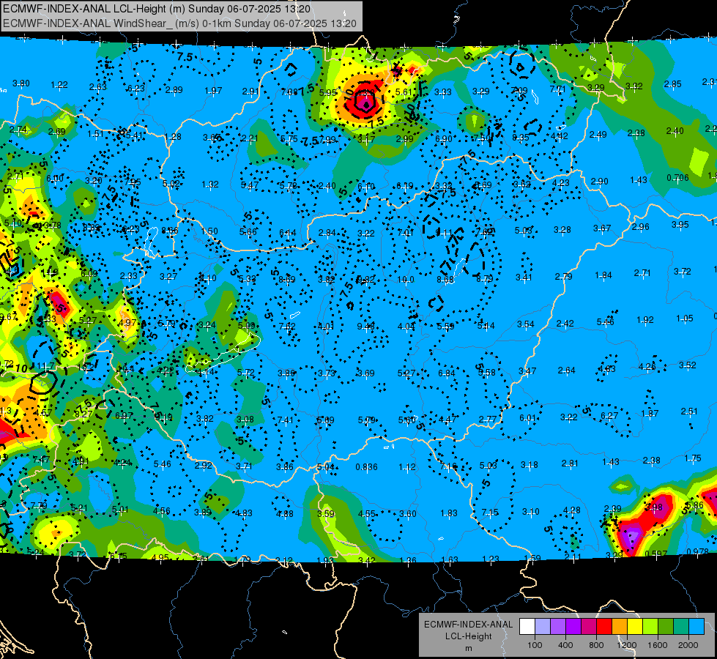Select the sky blue legend swatch
Screen dimensions: 717x659
pyautogui.click(x=696, y=627)
